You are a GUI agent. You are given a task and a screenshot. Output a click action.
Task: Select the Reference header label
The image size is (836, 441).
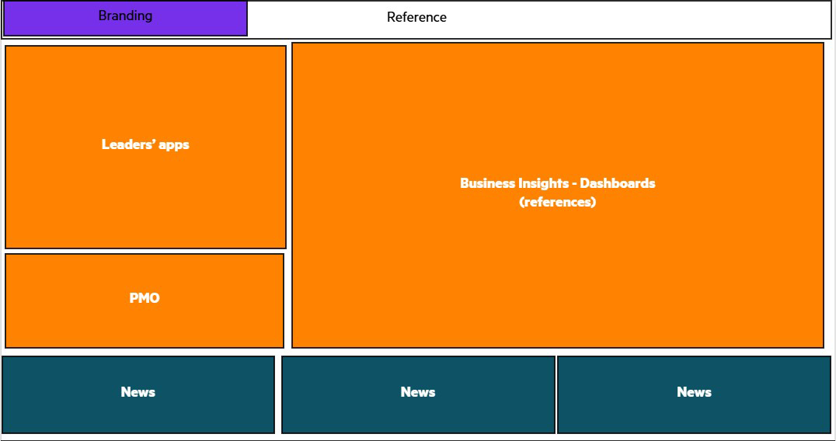416,17
